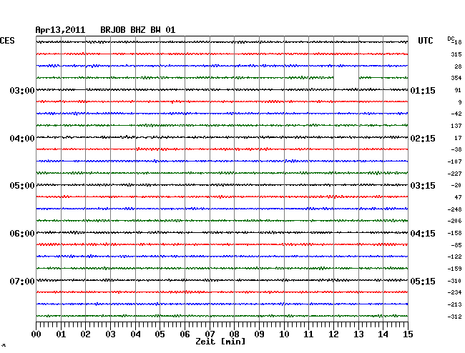The image size is (465, 353).
Task: Click the DC offset value 354
Action: pyautogui.click(x=456, y=78)
